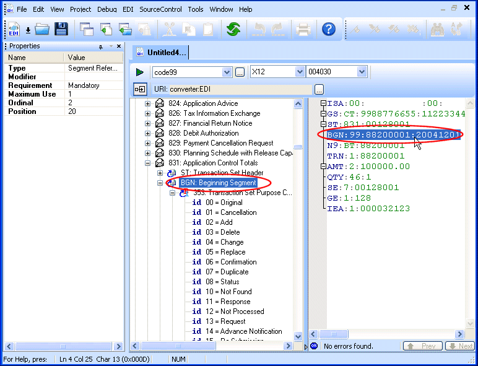Switch to the Untitled4 document tab

161,53
